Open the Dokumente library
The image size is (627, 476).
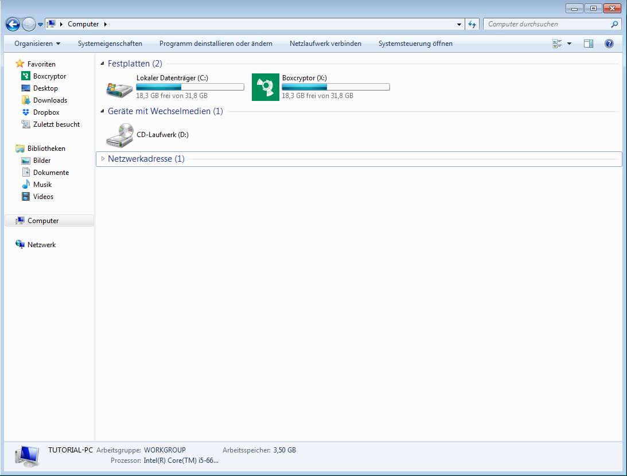51,172
